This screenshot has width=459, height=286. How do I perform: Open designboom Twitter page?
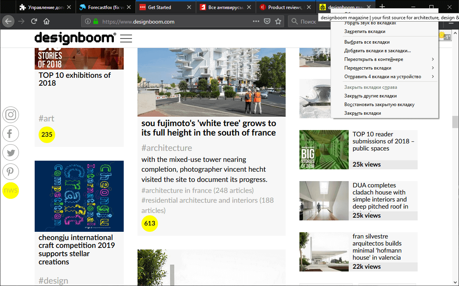point(11,153)
